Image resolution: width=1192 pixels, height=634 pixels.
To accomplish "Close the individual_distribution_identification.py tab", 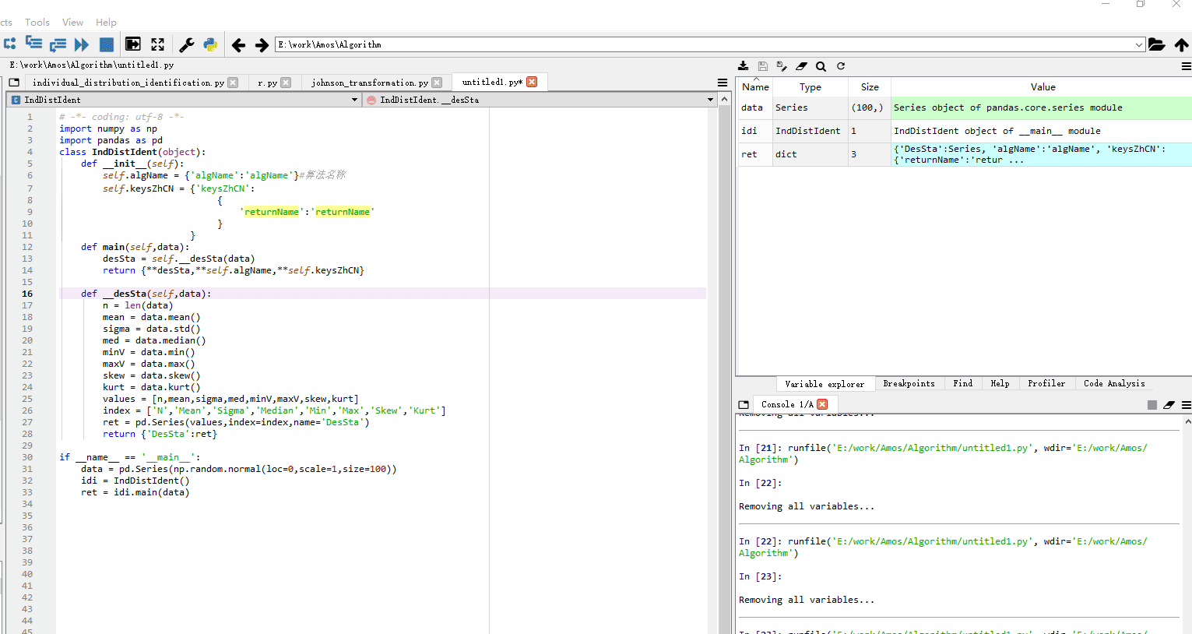I will tap(233, 83).
